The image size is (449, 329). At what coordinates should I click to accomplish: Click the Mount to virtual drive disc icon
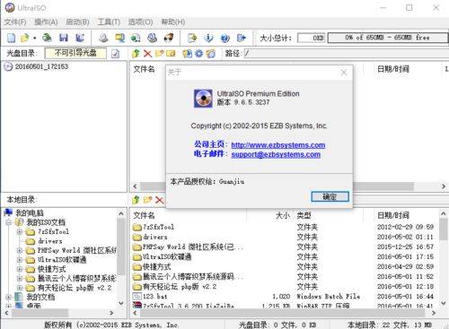(x=153, y=38)
